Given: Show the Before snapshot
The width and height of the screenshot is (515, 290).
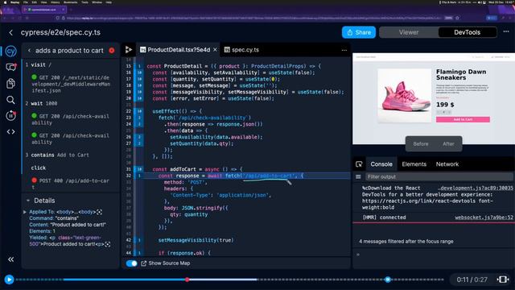Looking at the screenshot, I should pos(420,144).
